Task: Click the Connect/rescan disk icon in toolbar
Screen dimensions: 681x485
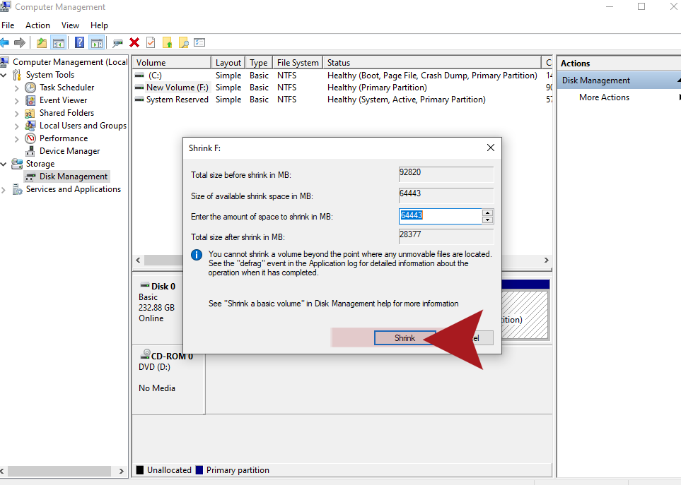Action: pos(117,42)
